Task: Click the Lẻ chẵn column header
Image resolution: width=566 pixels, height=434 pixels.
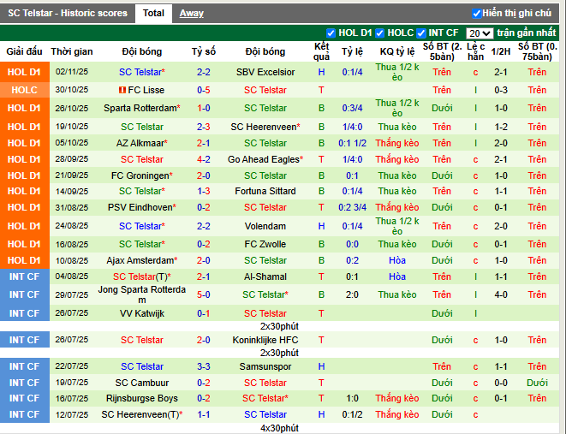Action: click(x=475, y=51)
